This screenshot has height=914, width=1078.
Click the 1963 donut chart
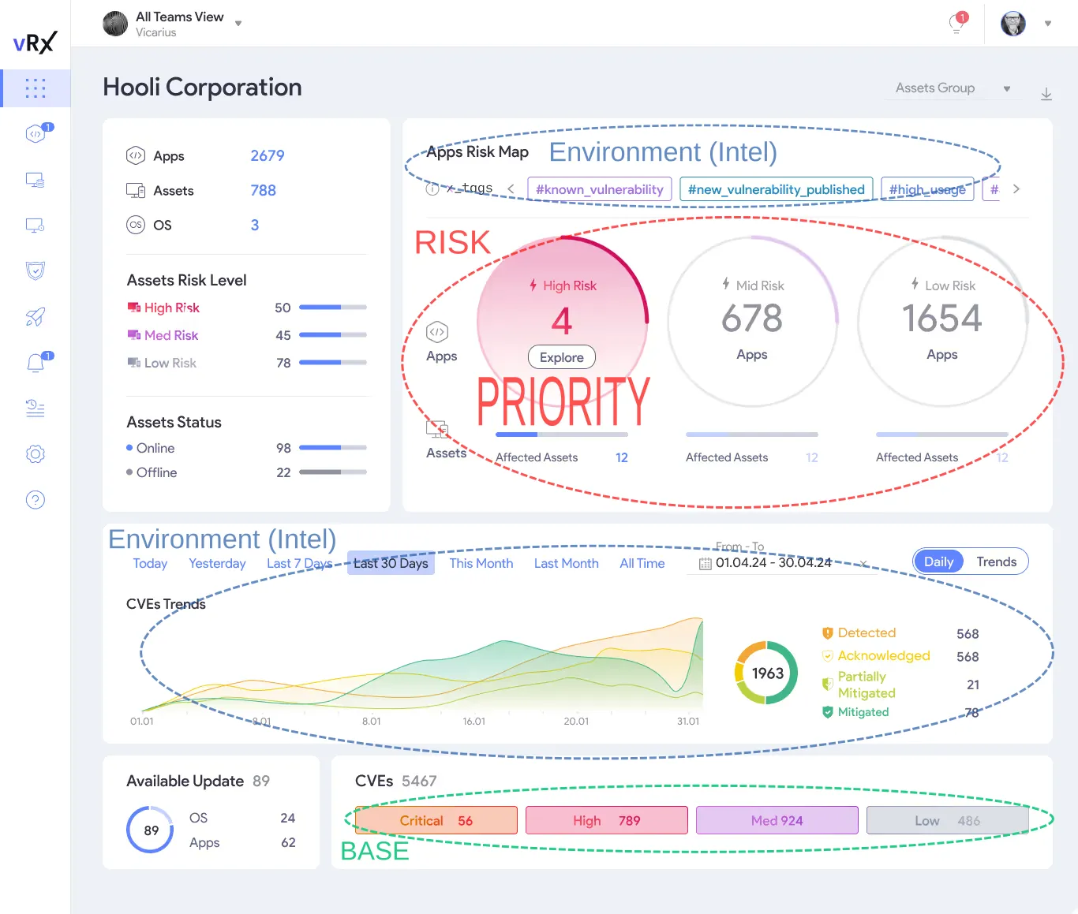pos(766,673)
